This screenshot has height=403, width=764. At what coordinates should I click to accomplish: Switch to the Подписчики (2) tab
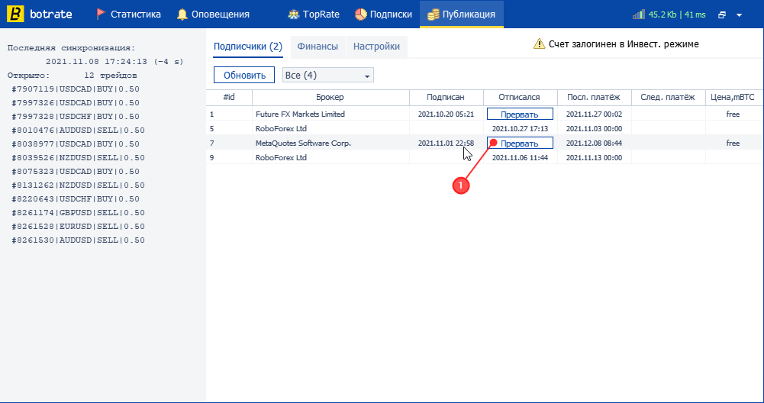coord(248,47)
